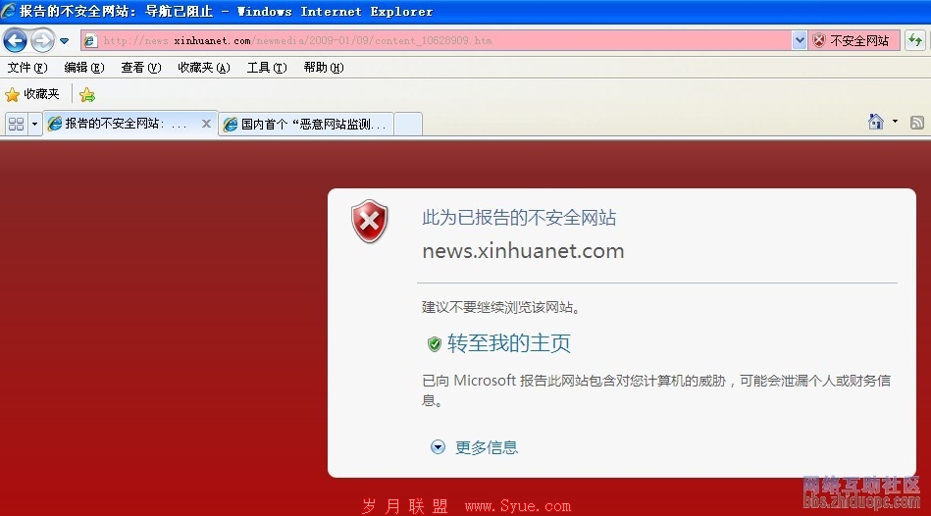Screen dimensions: 931x516
Task: Open the 收藏夹(A) menu
Action: coord(204,67)
